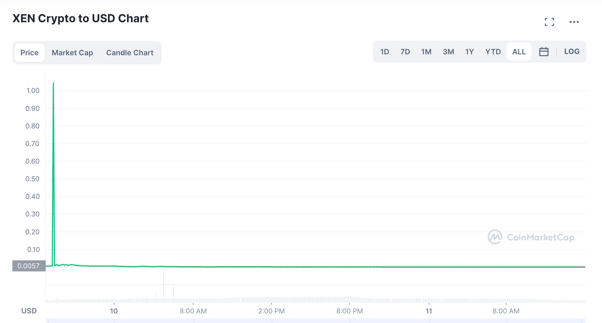Screen dimensions: 602x323
Task: Open the calendar date range picker
Action: pyautogui.click(x=544, y=51)
